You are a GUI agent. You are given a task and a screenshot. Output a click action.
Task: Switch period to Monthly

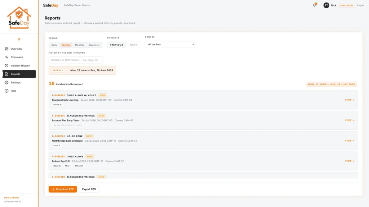pyautogui.click(x=80, y=45)
